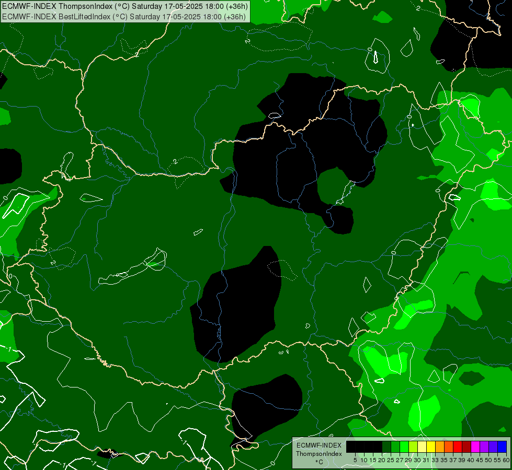This screenshot has width=512, height=470.
Task: Click the blue 55–60 legend swatch
Action: tap(502, 446)
